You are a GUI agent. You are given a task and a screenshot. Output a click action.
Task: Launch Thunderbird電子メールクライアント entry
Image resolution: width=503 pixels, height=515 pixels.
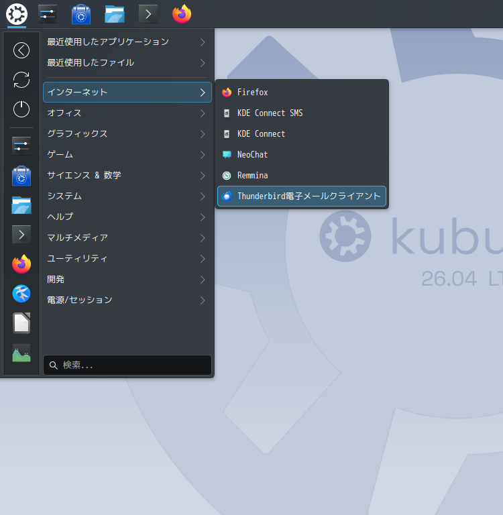[x=302, y=196]
